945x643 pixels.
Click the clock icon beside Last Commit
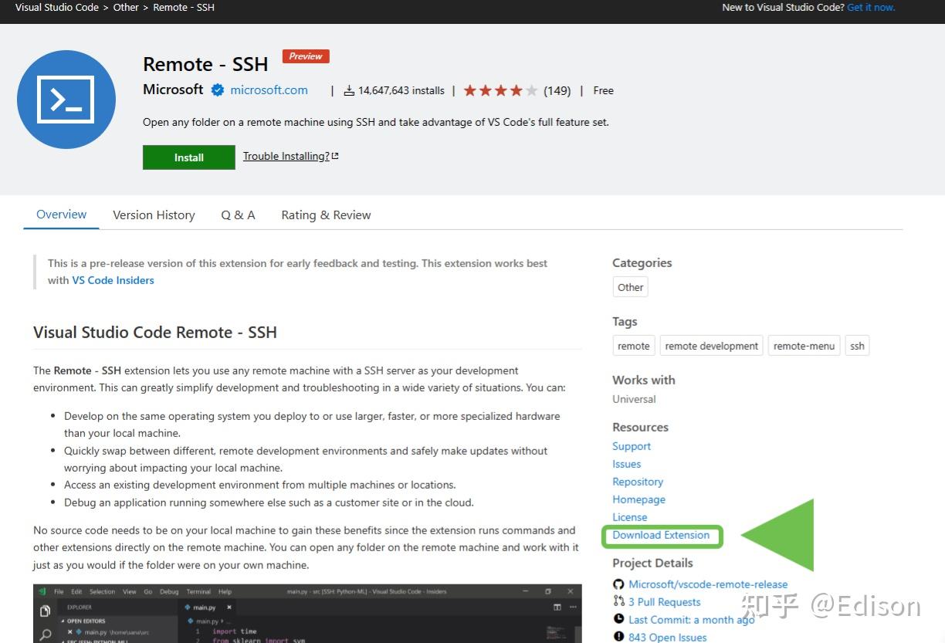pyautogui.click(x=618, y=619)
